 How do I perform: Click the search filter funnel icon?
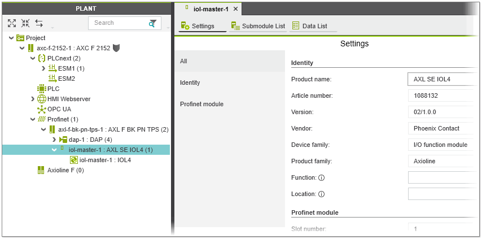click(x=152, y=23)
